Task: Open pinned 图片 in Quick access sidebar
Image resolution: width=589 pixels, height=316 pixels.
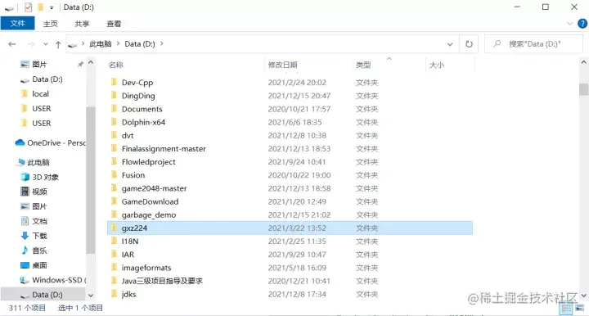Action: click(x=39, y=64)
